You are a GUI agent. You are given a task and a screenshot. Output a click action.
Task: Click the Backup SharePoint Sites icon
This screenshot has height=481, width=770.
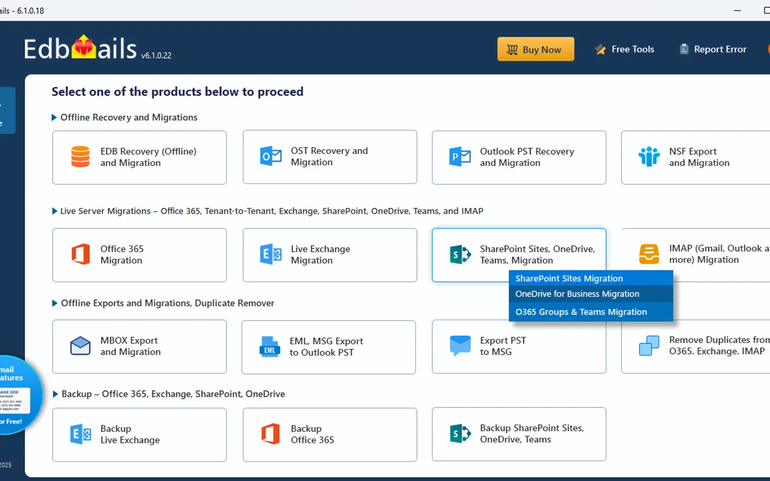point(460,433)
